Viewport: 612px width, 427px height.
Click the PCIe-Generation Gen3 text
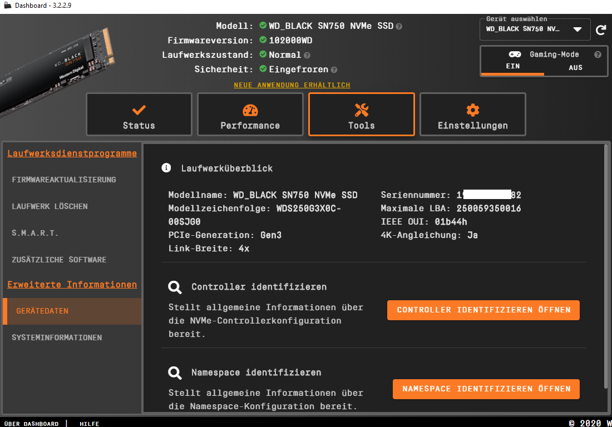(225, 235)
